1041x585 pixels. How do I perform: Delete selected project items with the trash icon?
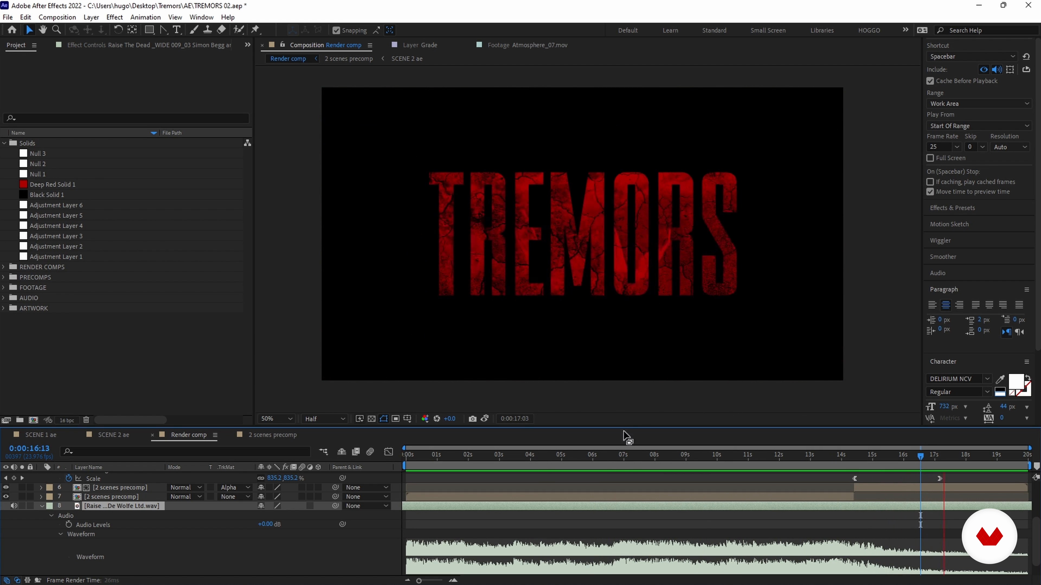[86, 420]
